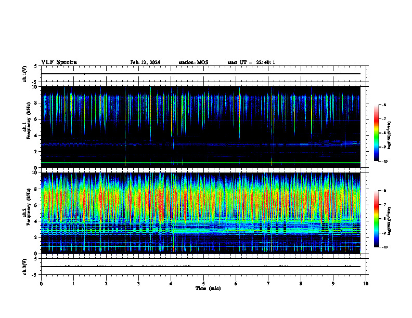Click the "VLF Spectra" title text
412x318 pixels.
(59, 62)
